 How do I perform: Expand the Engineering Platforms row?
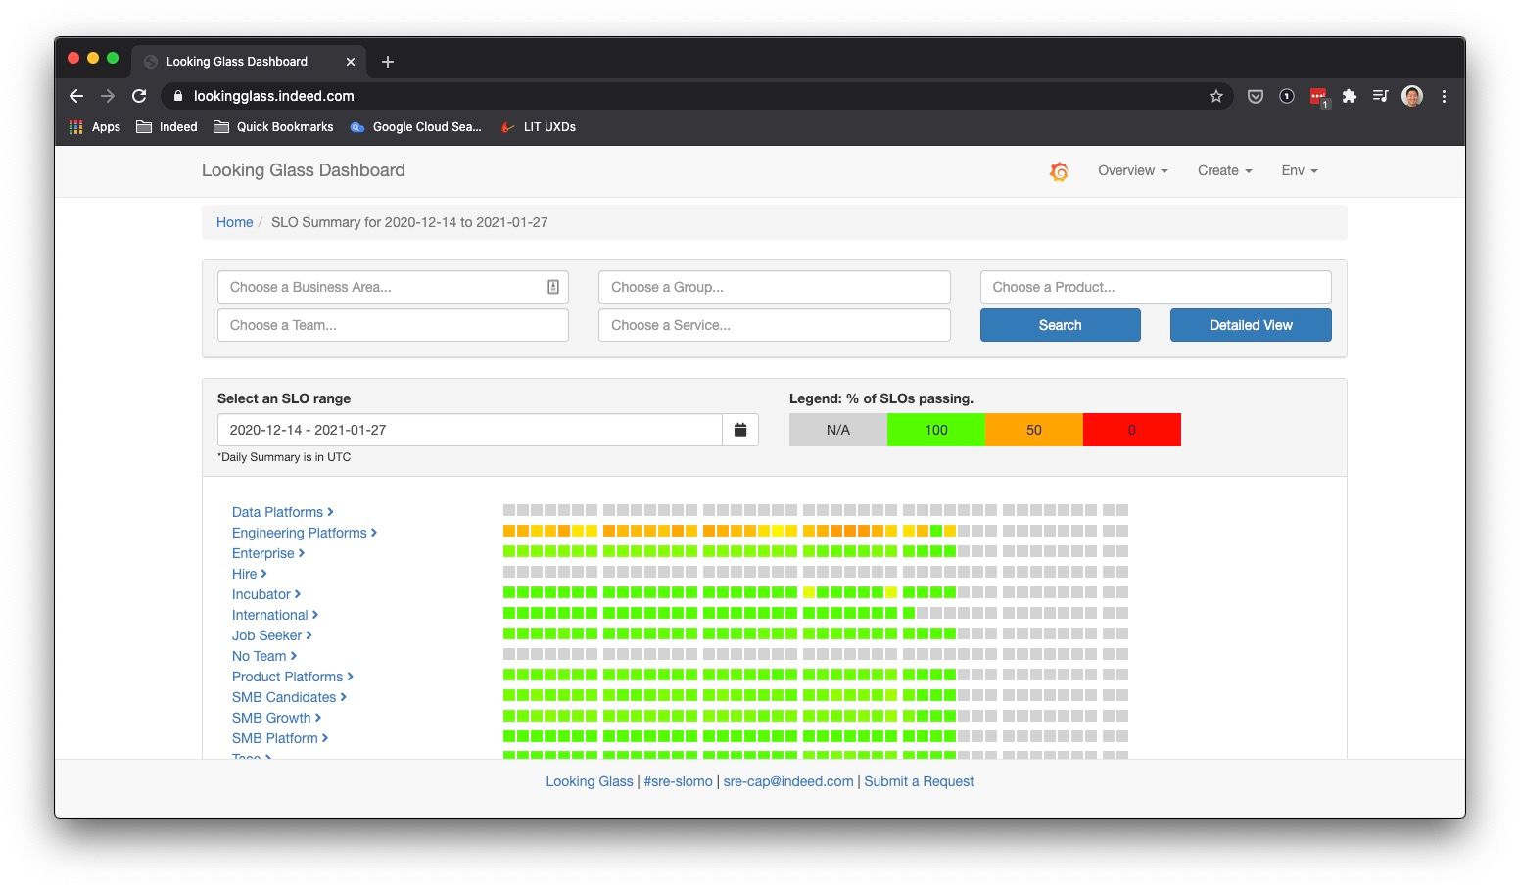[x=304, y=533]
